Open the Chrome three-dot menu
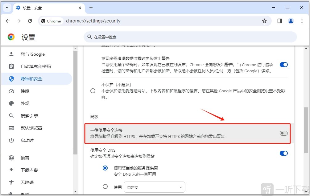The height and width of the screenshot is (196, 310). [302, 21]
